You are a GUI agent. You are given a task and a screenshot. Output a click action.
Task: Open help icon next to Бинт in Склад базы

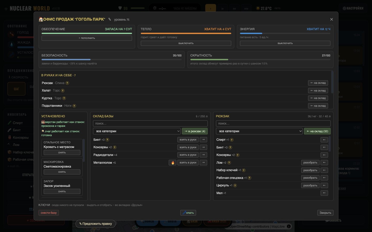tap(107, 140)
